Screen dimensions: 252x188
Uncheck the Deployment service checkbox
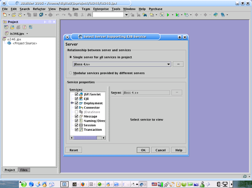click(76, 103)
